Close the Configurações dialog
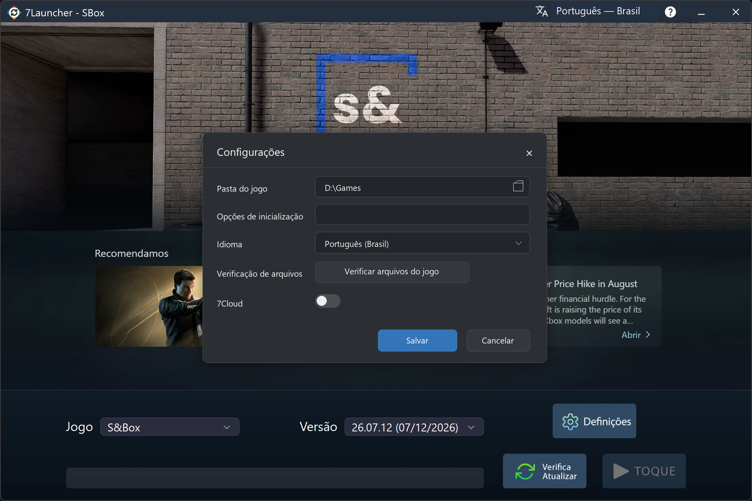Viewport: 752px width, 501px height. tap(529, 153)
